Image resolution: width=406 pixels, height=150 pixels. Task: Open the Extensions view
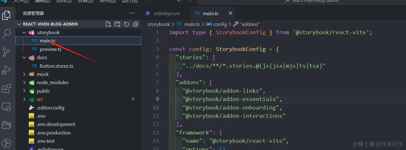tap(7, 89)
